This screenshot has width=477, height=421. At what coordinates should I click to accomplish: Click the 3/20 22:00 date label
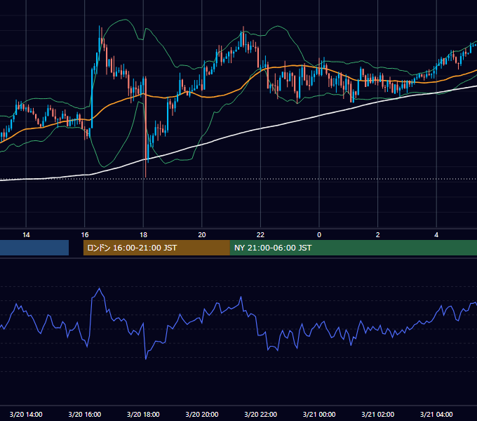click(260, 414)
